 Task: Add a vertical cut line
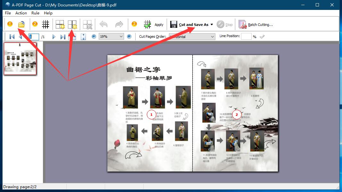72,24
